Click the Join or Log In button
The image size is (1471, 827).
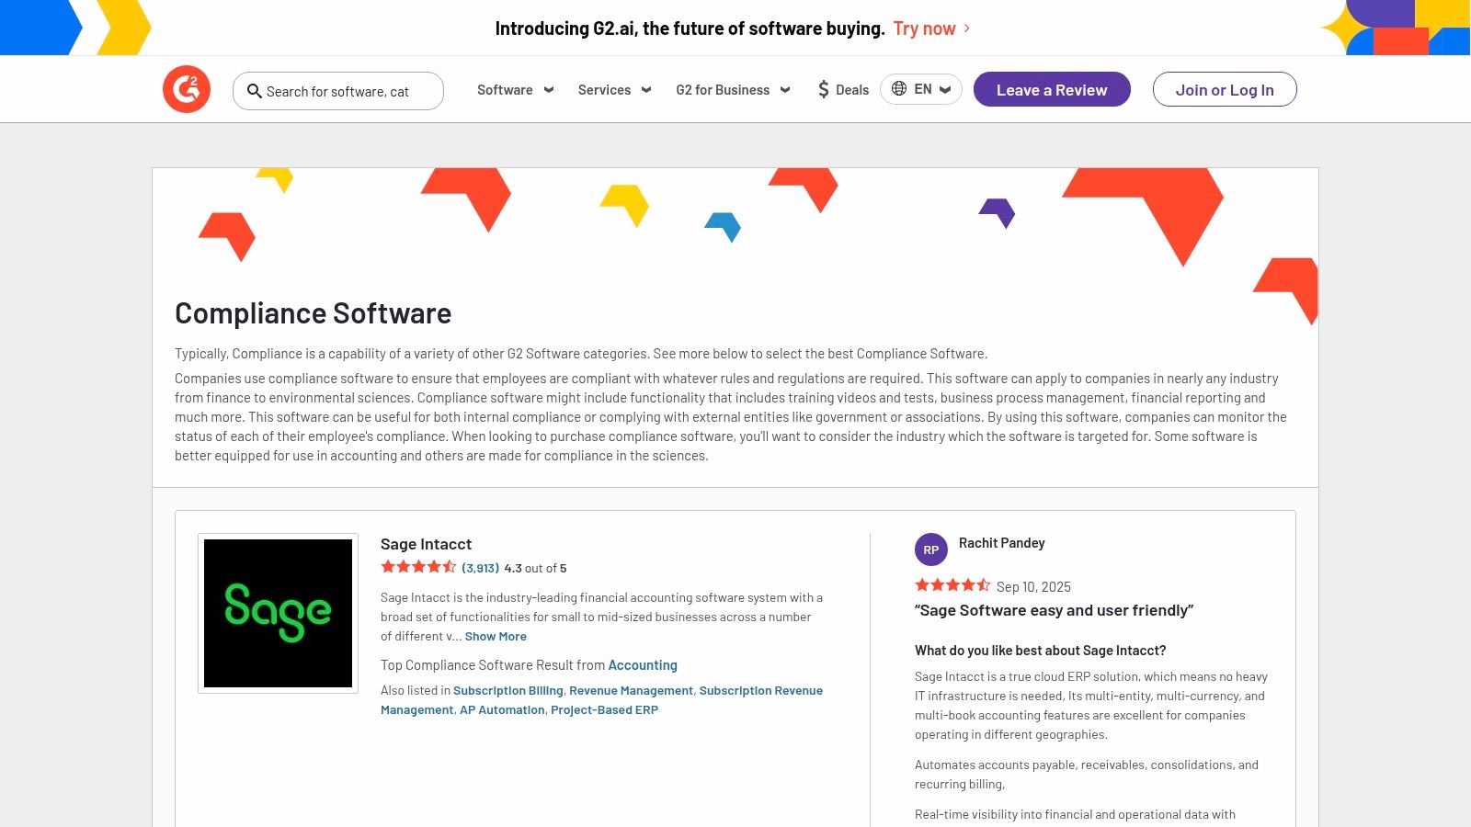tap(1225, 89)
